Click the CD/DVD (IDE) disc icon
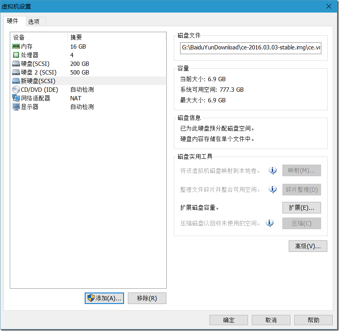This screenshot has width=339, height=331. (16, 89)
